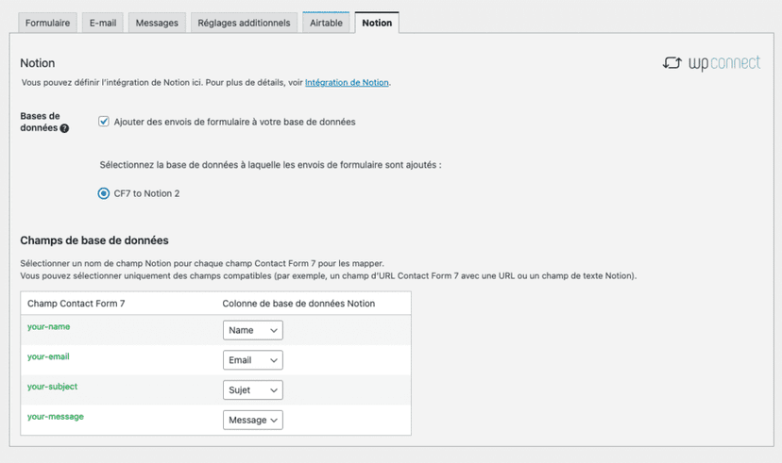This screenshot has width=782, height=463.
Task: Follow the Intégration de Notion link
Action: tap(347, 83)
